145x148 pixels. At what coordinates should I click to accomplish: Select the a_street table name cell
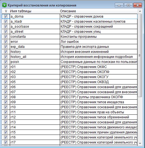tap(35, 32)
